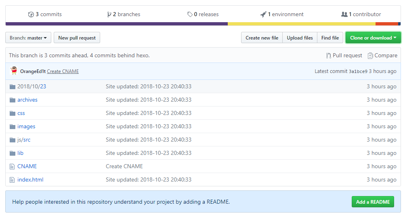Click the branches fork icon
Screen dimensions: 403x217
click(x=109, y=15)
